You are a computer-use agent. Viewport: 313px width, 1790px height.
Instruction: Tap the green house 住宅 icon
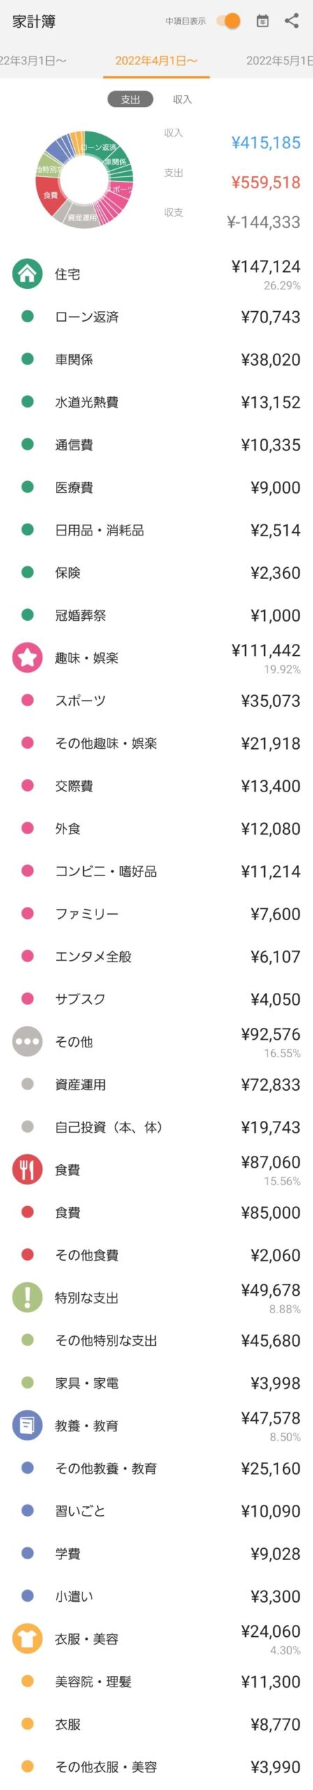point(27,273)
